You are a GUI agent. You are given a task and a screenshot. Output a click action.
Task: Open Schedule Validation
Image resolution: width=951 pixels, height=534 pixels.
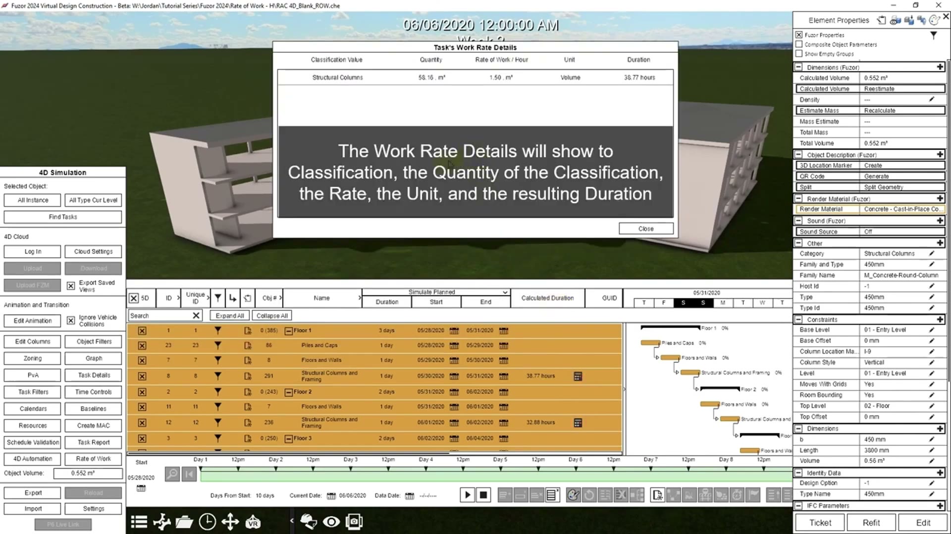(33, 443)
